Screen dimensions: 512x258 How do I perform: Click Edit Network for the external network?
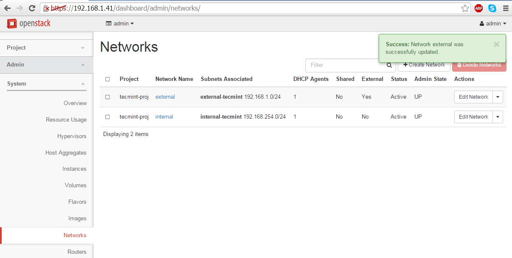pos(473,97)
